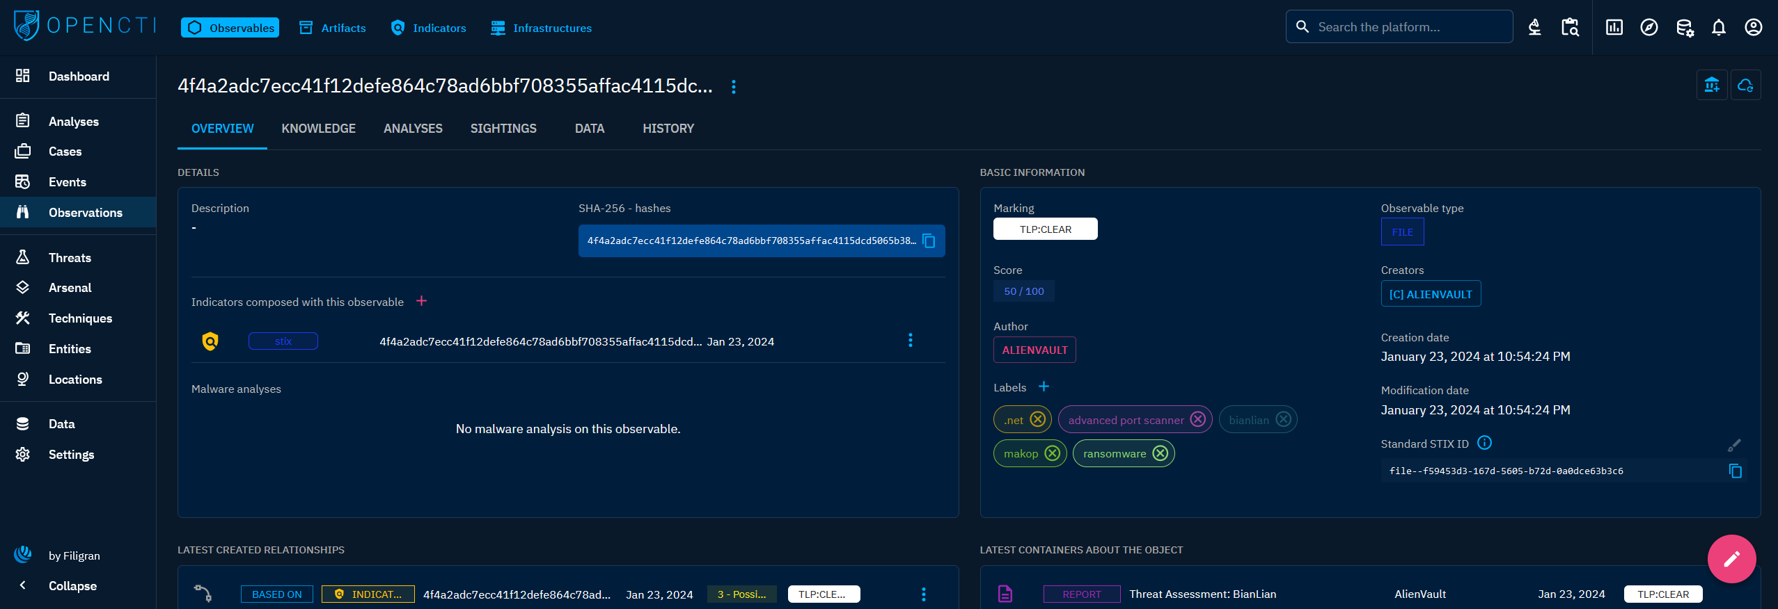Focus the Search the platform field
1778x609 pixels.
coord(1406,27)
